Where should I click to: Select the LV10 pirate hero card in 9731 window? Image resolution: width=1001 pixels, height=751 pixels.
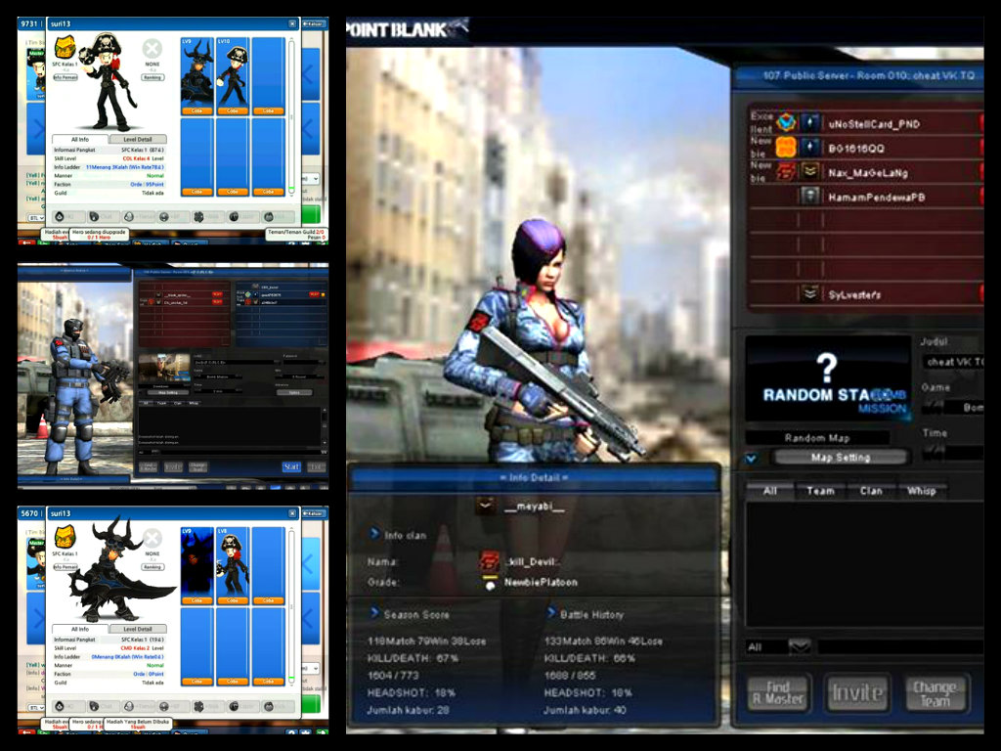pyautogui.click(x=233, y=75)
